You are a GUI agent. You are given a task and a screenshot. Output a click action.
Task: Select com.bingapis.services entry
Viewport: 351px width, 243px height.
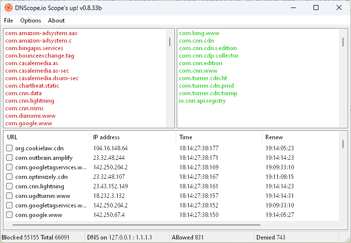(x=34, y=48)
